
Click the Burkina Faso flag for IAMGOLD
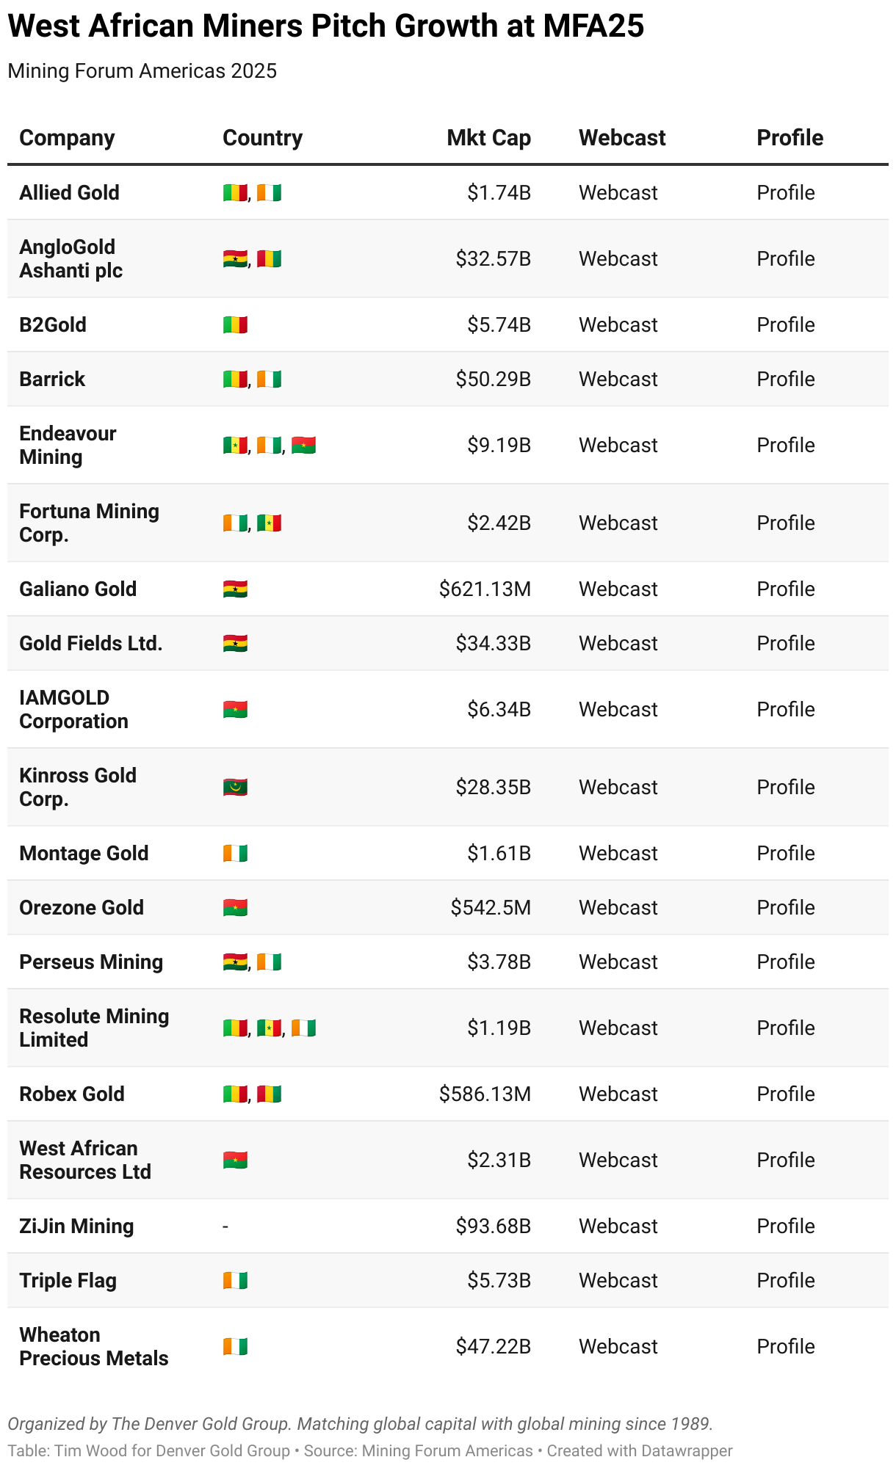[235, 710]
